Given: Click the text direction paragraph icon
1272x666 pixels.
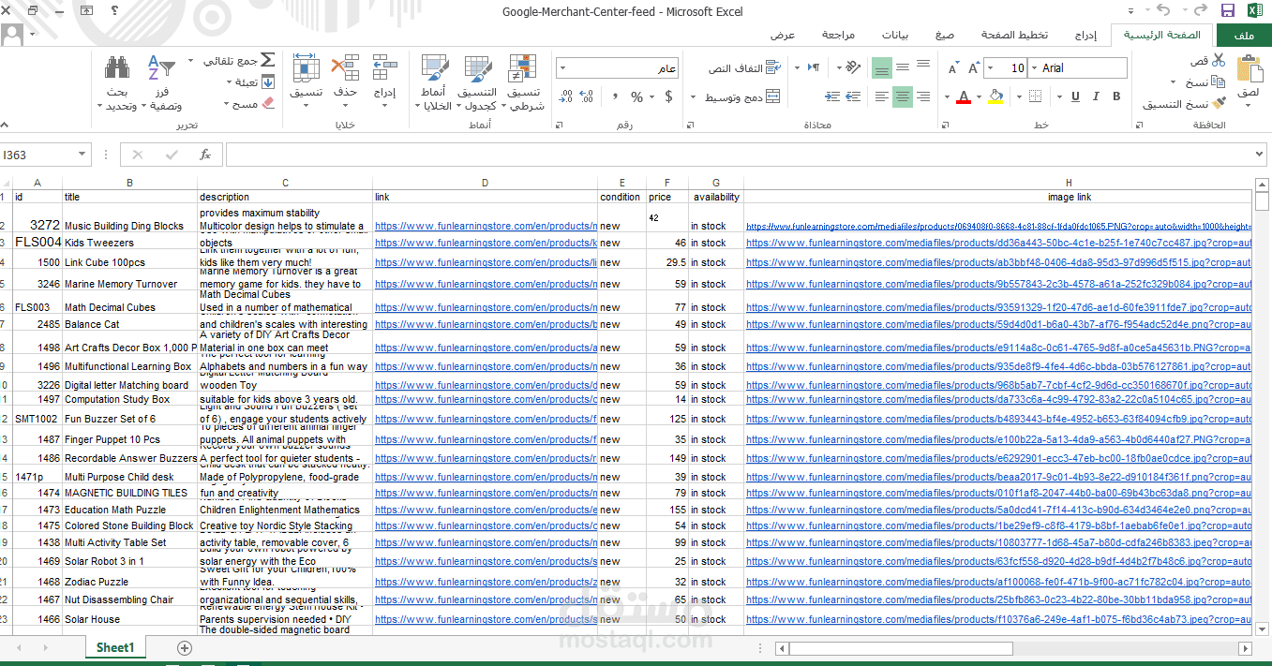Looking at the screenshot, I should 813,67.
